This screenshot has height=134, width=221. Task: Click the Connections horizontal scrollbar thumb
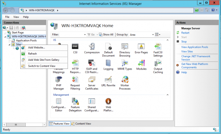16,124
